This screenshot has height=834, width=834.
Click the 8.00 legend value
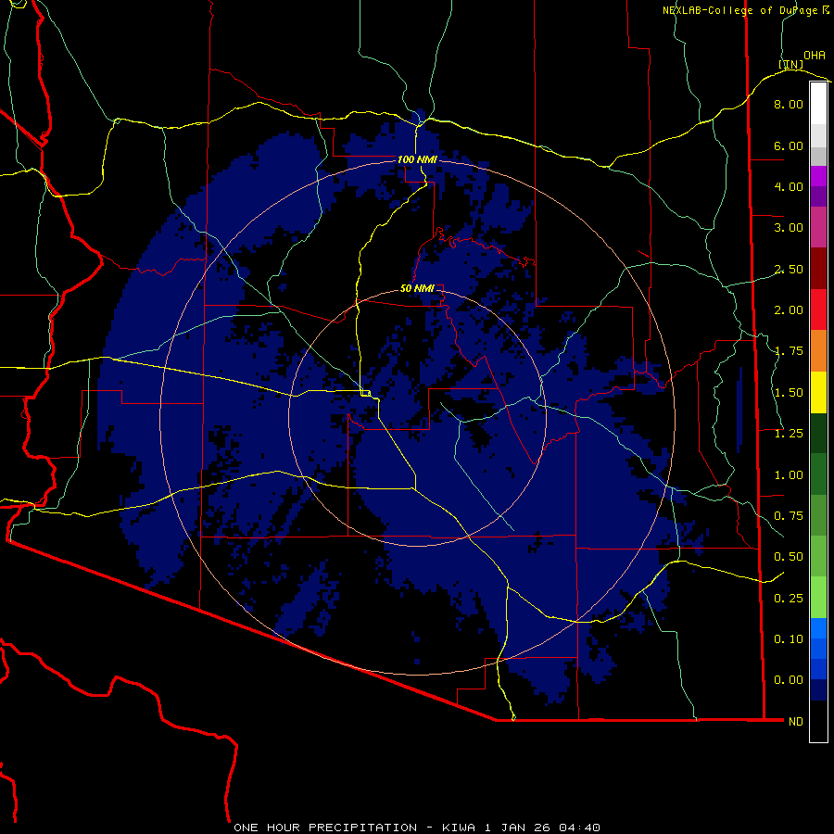[789, 104]
